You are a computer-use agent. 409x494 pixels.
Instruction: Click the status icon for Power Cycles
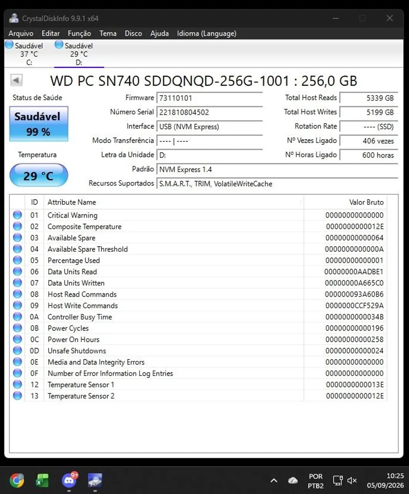(17, 328)
